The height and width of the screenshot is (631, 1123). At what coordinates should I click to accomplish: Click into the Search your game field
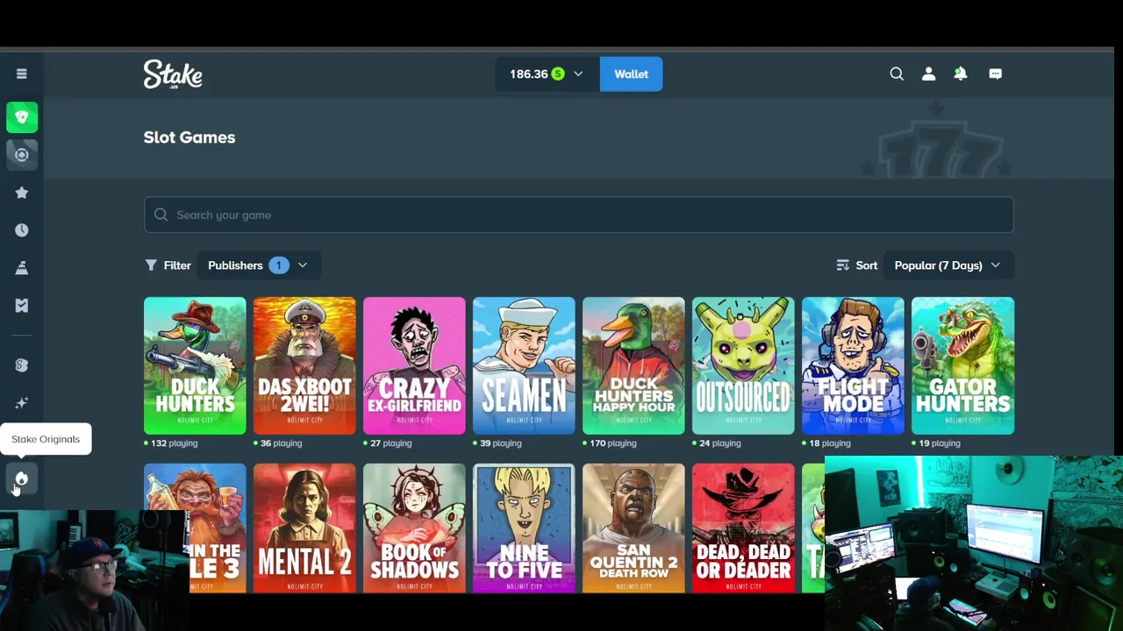pyautogui.click(x=579, y=215)
